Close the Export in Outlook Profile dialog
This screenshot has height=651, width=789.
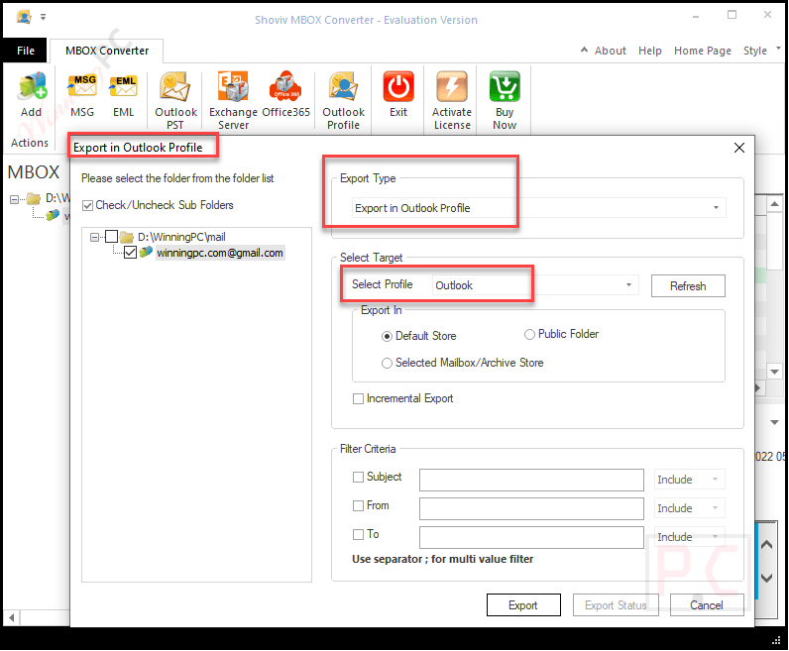click(x=738, y=148)
